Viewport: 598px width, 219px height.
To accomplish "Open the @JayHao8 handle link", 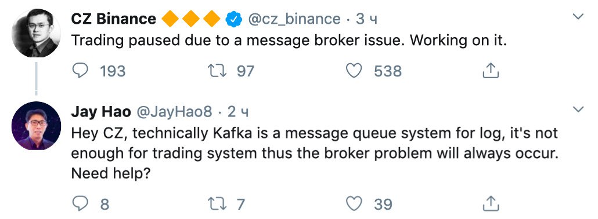I will tap(174, 112).
